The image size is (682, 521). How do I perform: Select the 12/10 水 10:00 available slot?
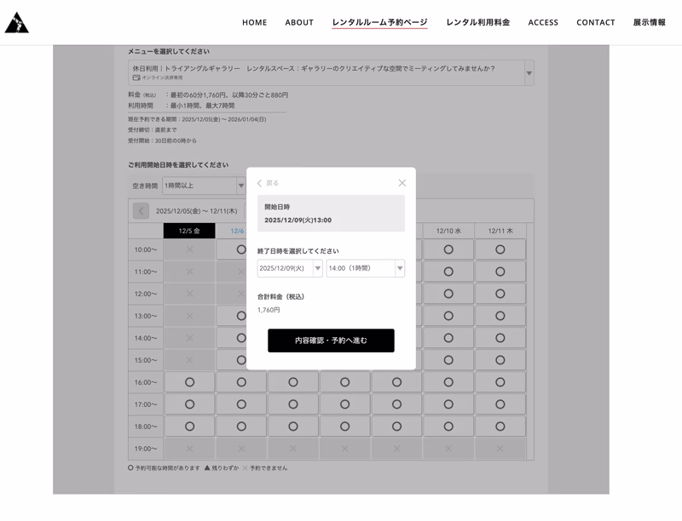pyautogui.click(x=448, y=249)
